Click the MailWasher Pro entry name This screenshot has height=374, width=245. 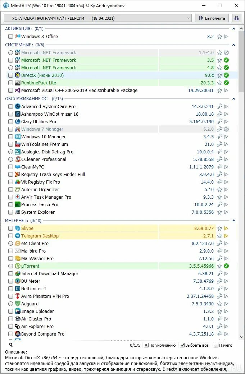click(37, 258)
